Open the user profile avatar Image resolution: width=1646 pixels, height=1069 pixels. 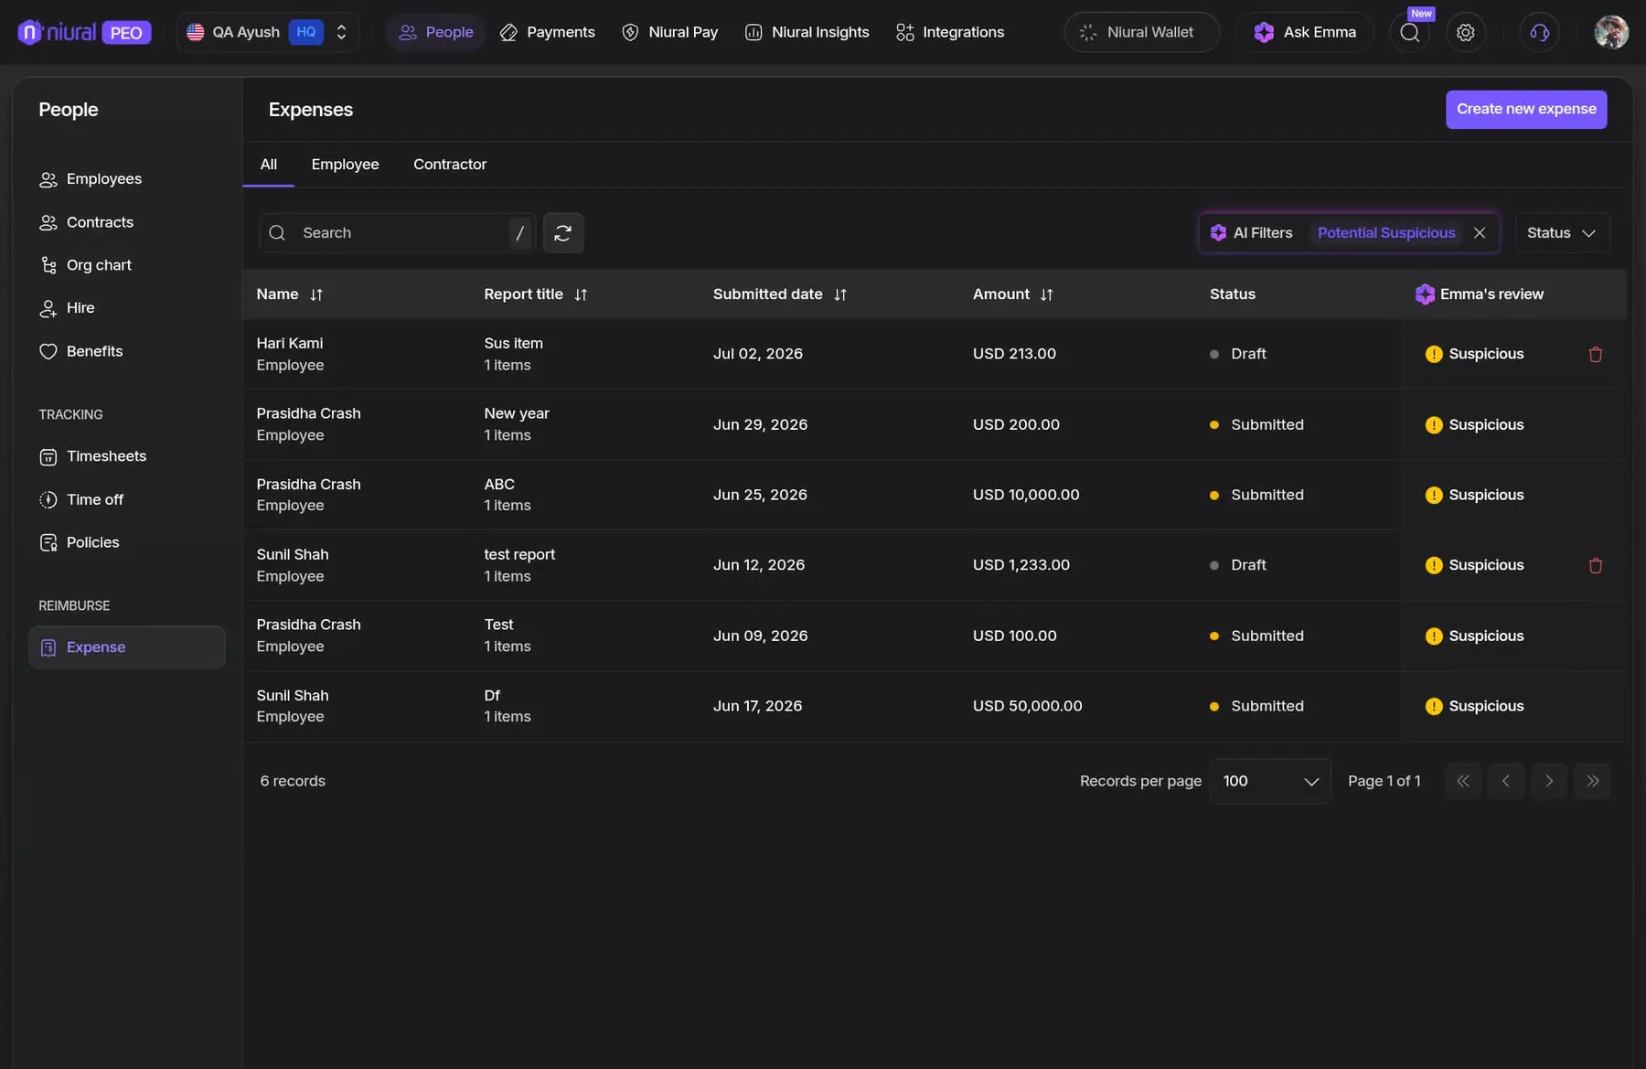pyautogui.click(x=1611, y=32)
